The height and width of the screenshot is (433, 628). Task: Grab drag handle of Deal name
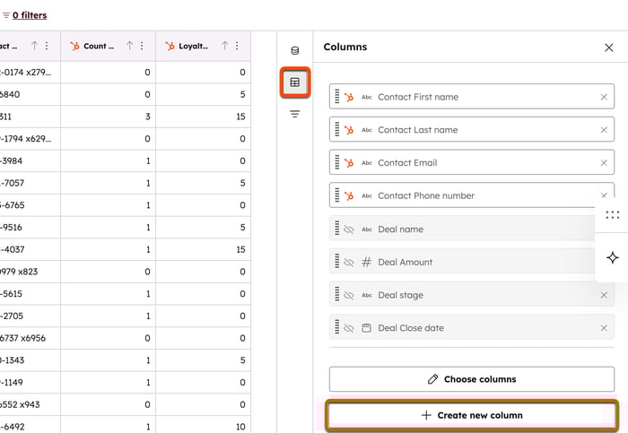pos(336,228)
